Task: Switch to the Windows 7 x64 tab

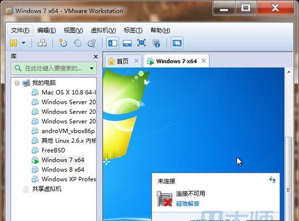Action: point(176,61)
